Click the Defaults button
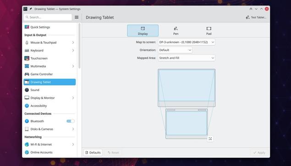 (93, 152)
